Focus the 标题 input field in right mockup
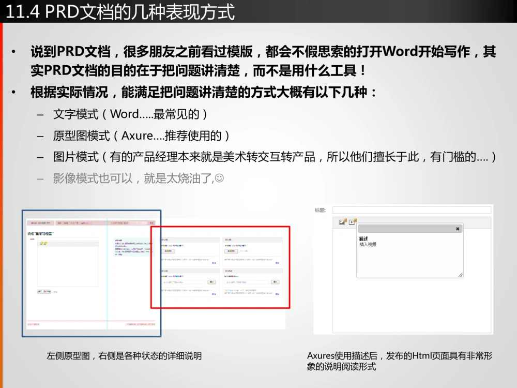 [411, 210]
